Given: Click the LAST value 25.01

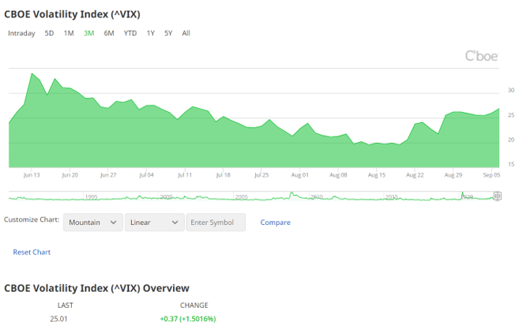Looking at the screenshot, I should pos(58,319).
